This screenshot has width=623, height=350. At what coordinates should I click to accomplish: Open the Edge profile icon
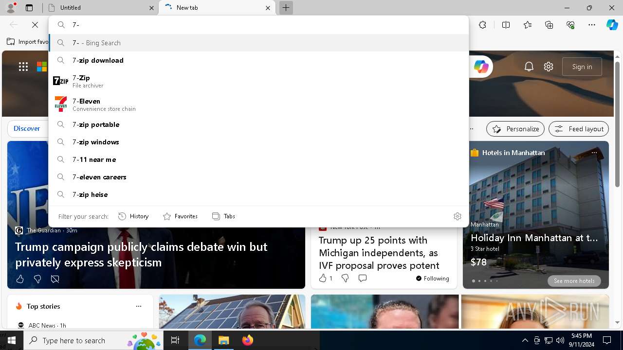pos(10,7)
